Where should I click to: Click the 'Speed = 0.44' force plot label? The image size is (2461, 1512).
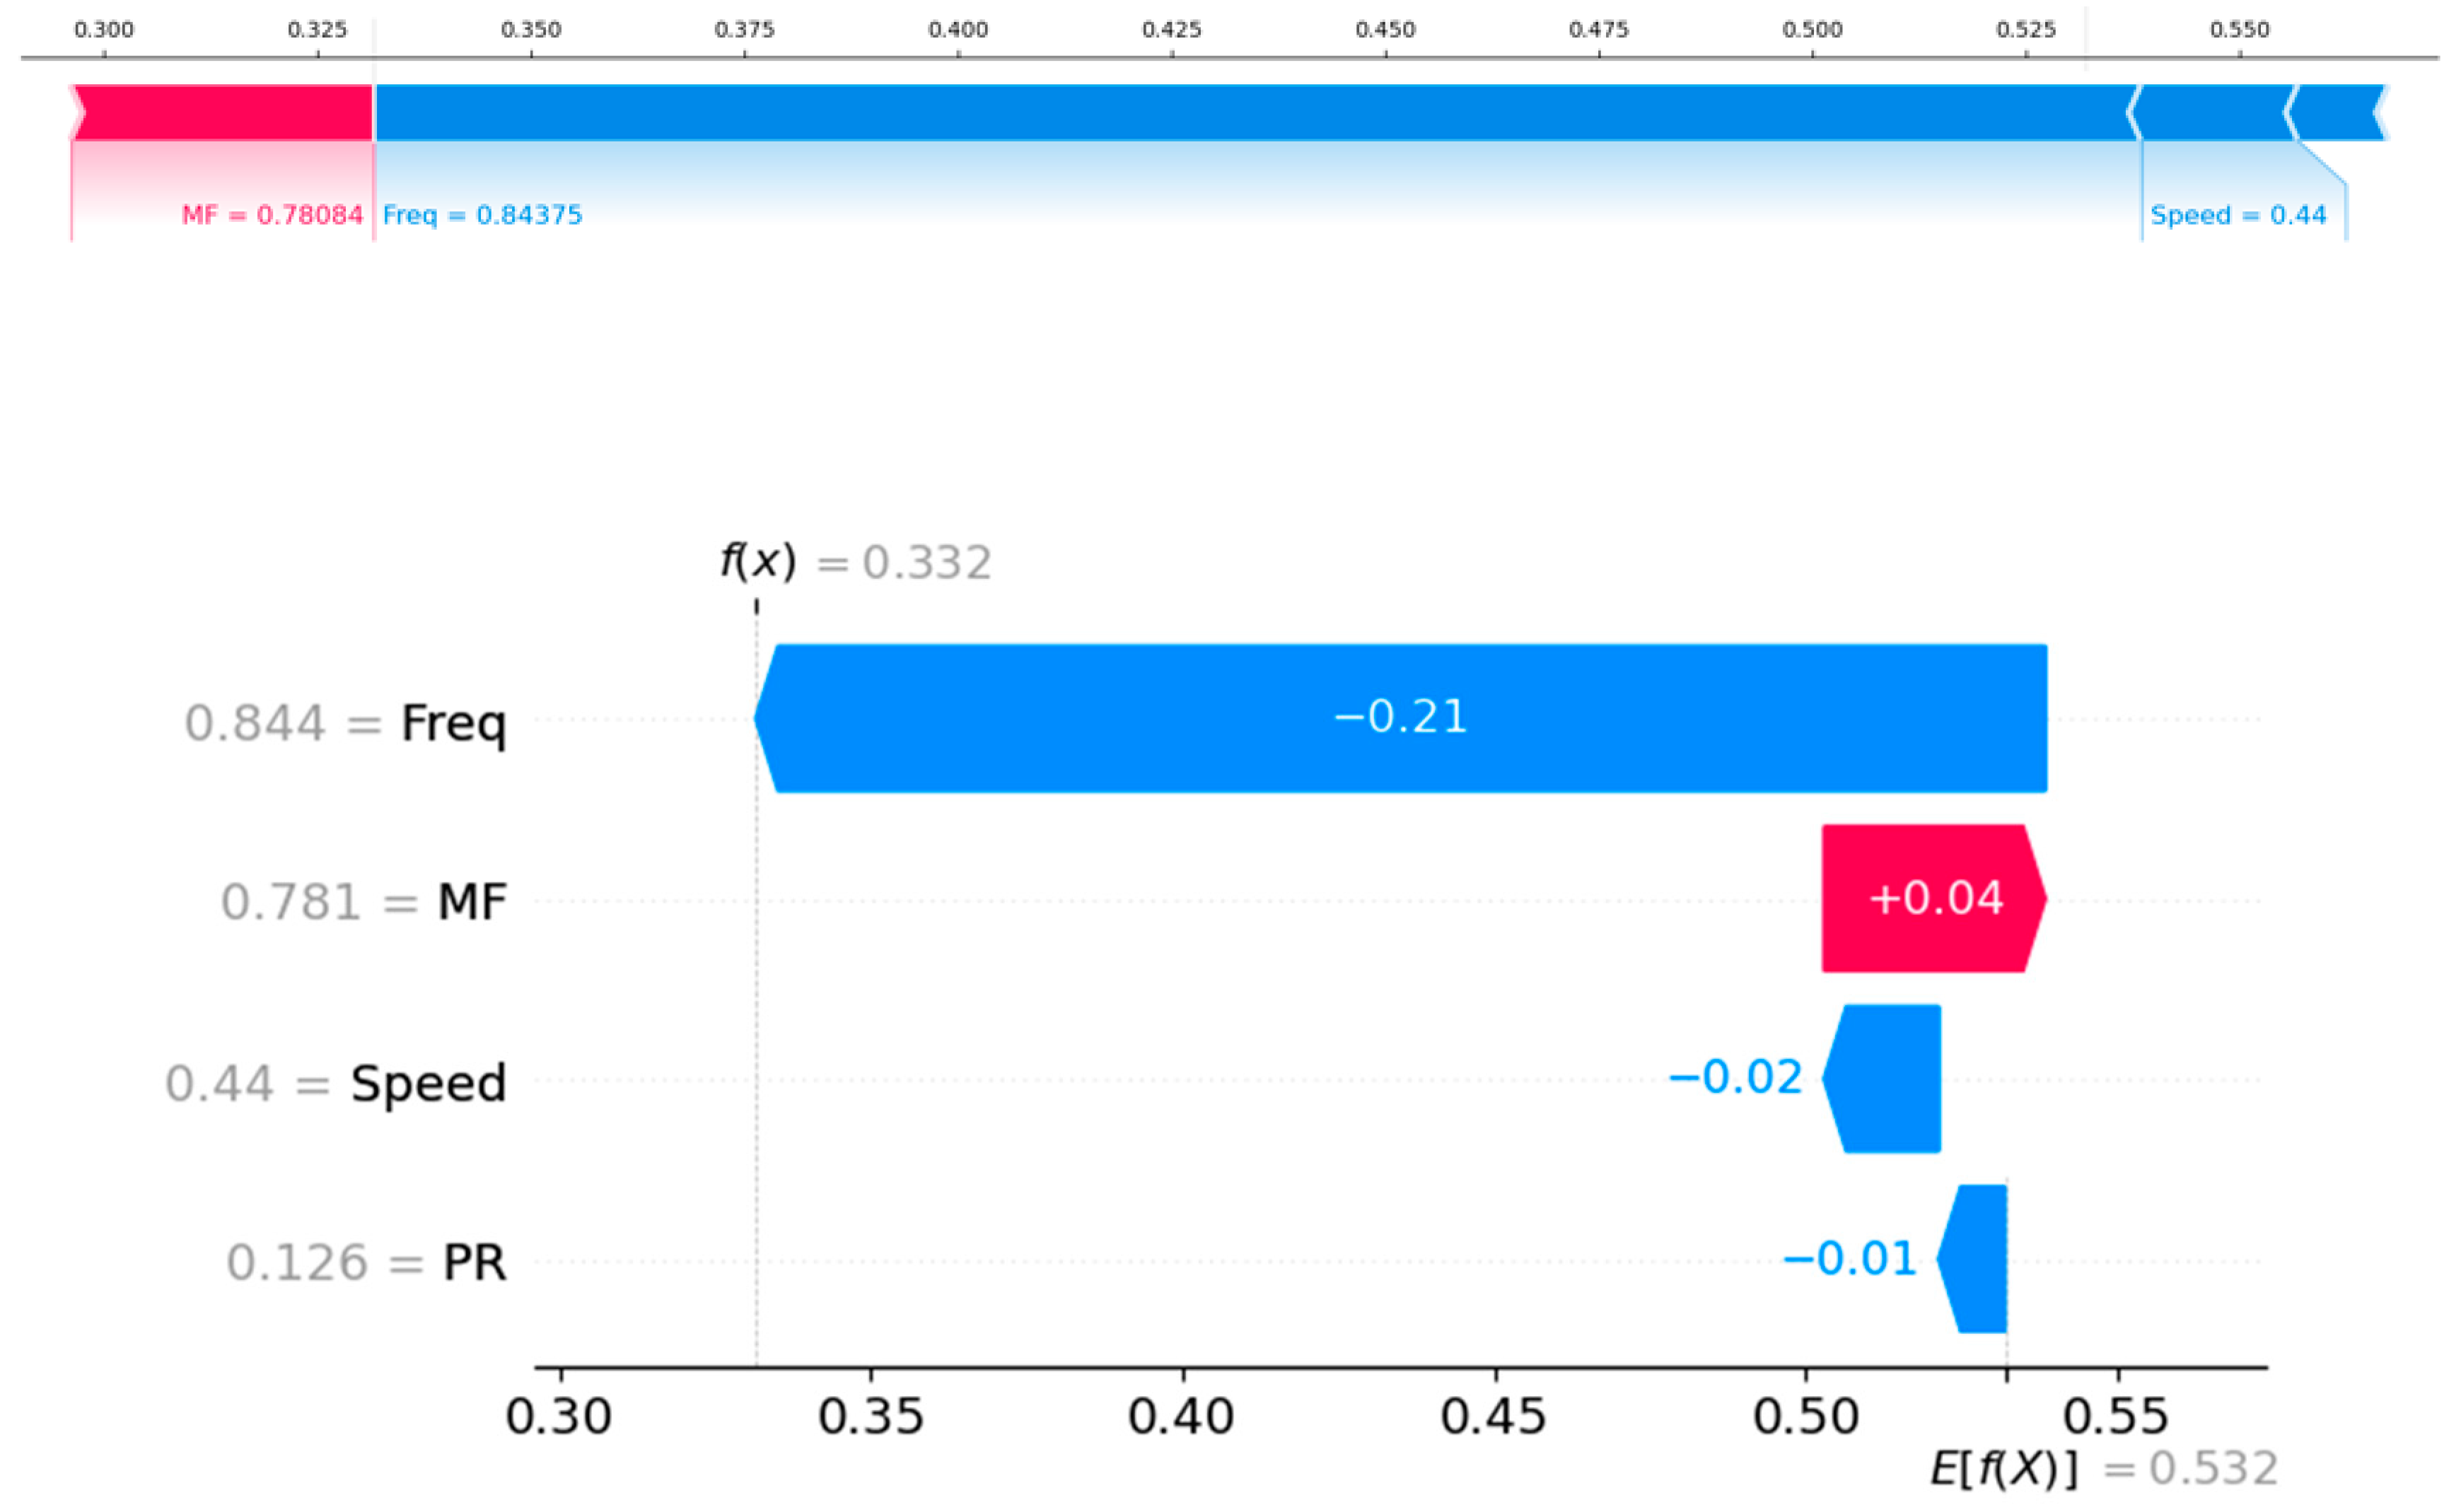[2238, 215]
